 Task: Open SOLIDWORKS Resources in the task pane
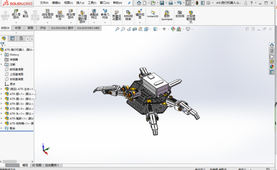[x=272, y=45]
